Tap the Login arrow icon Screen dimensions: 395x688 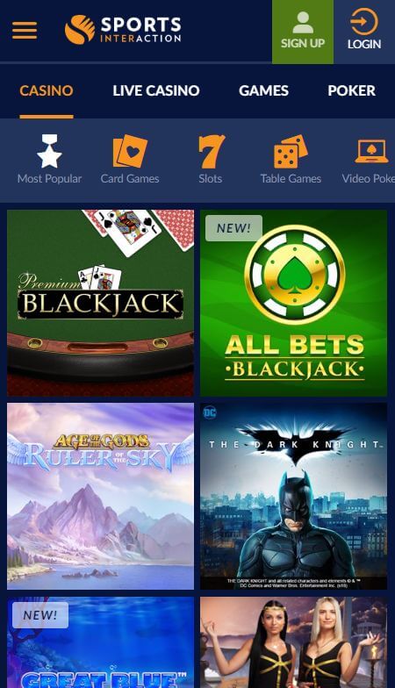[x=363, y=21]
